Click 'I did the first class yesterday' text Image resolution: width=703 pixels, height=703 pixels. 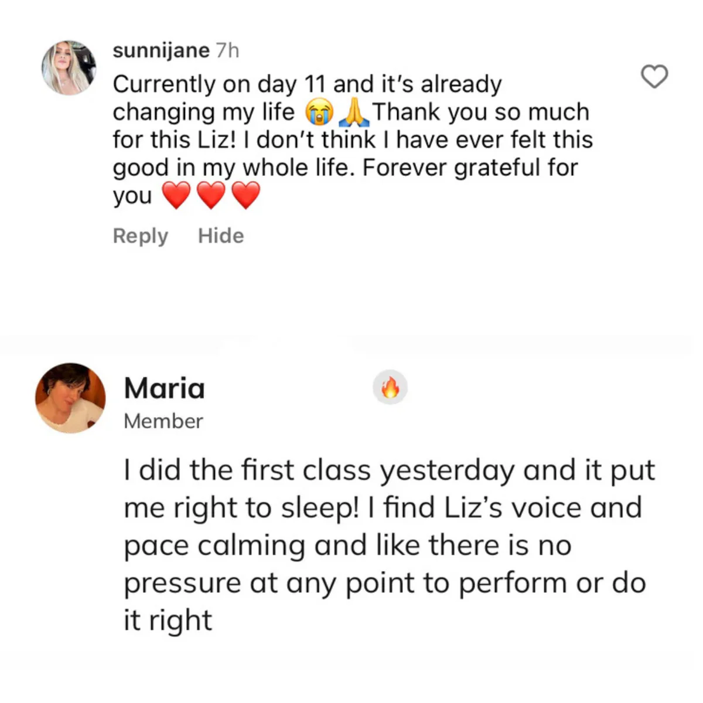tap(319, 470)
